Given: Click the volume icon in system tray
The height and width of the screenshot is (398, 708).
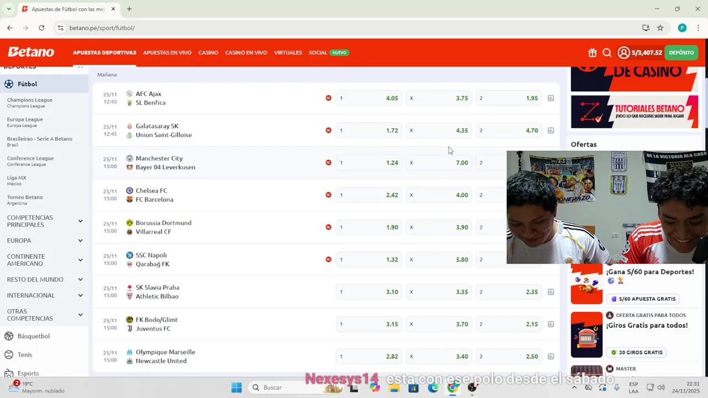Looking at the screenshot, I should pyautogui.click(x=661, y=387).
